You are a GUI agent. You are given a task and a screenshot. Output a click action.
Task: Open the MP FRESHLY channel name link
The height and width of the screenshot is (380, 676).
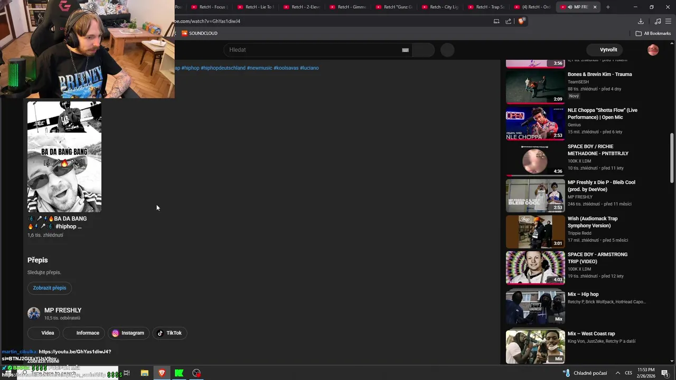point(63,310)
